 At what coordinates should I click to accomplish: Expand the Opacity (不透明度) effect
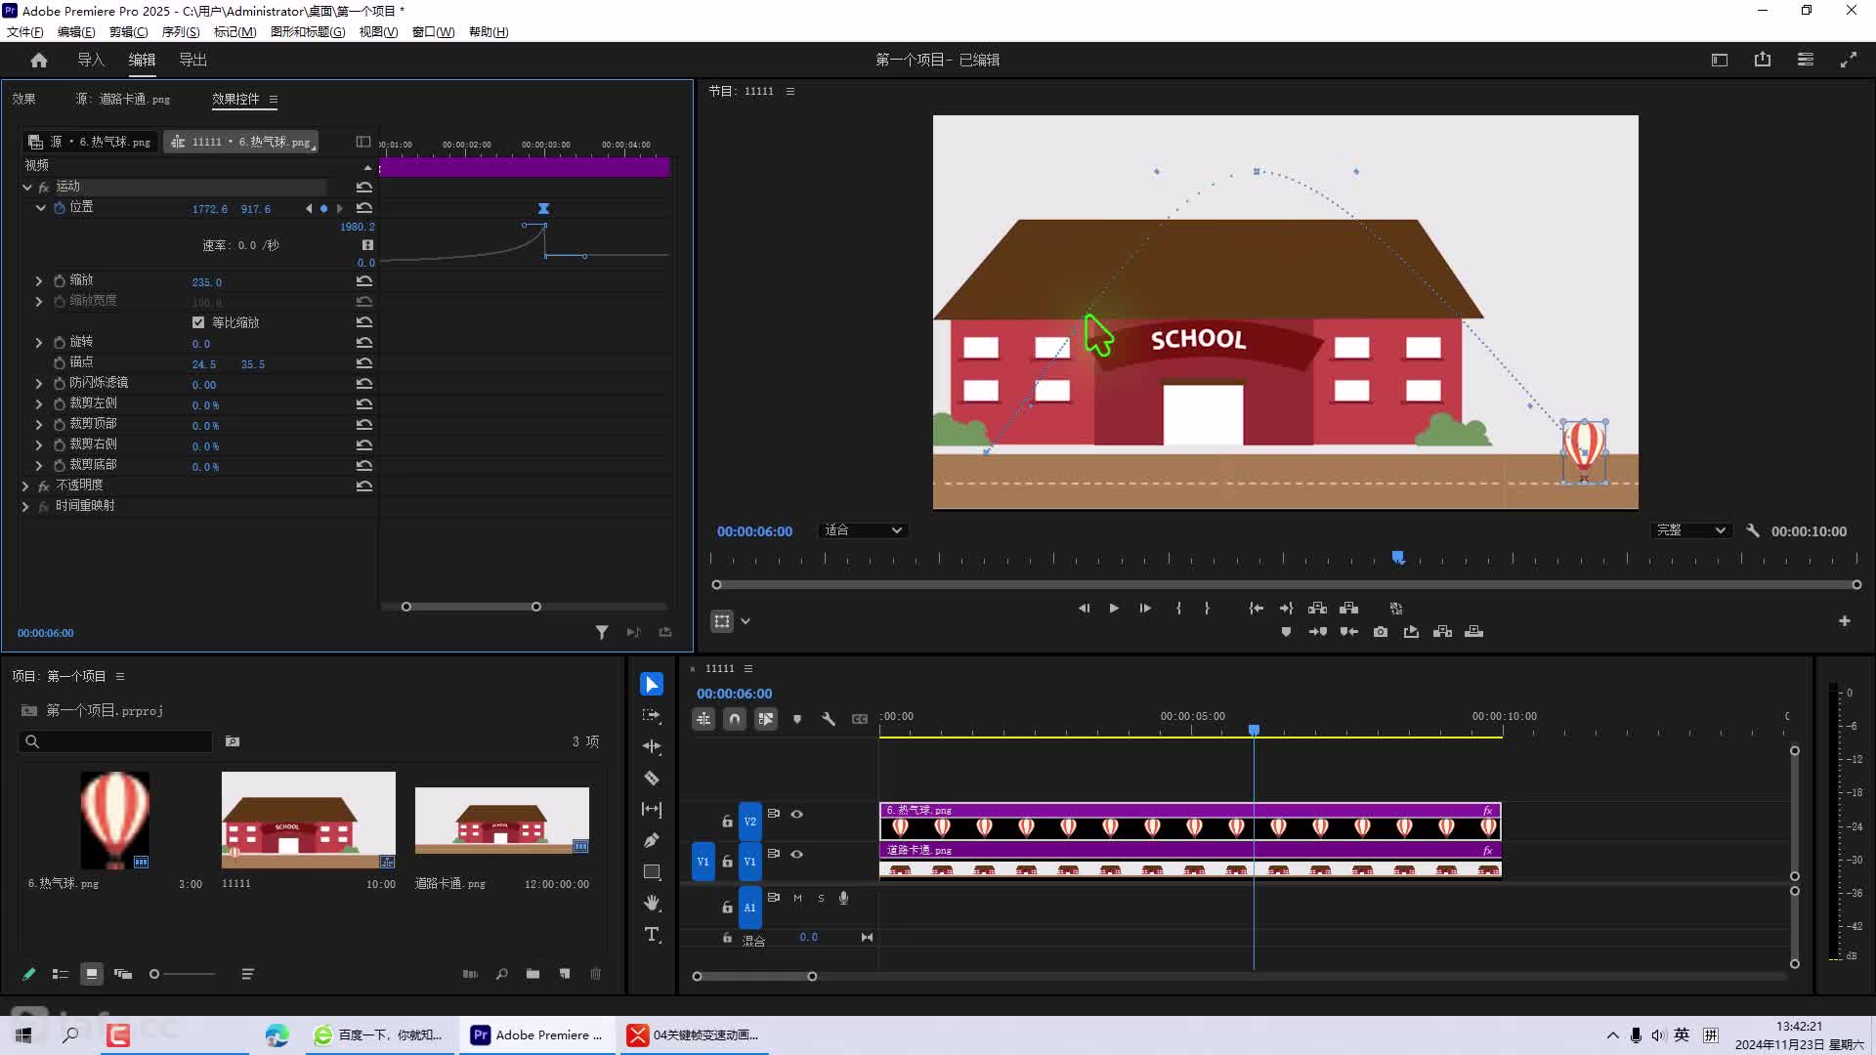(x=25, y=485)
